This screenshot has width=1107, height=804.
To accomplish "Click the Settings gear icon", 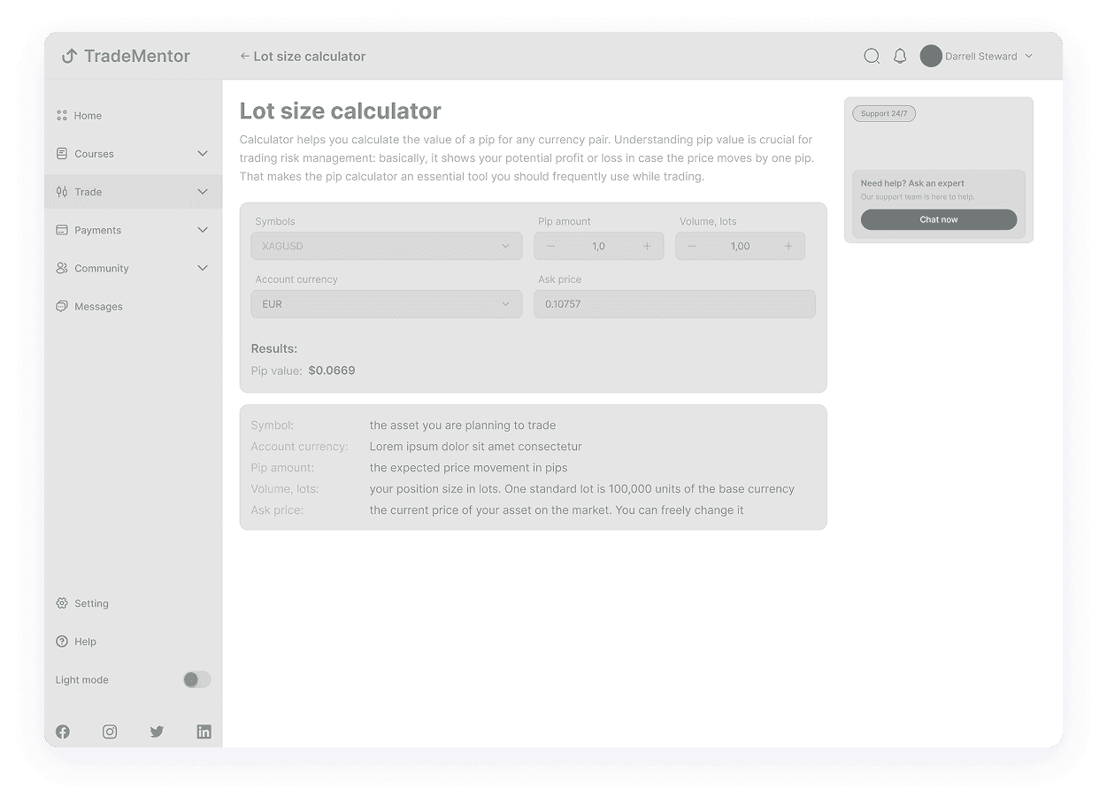I will point(62,602).
